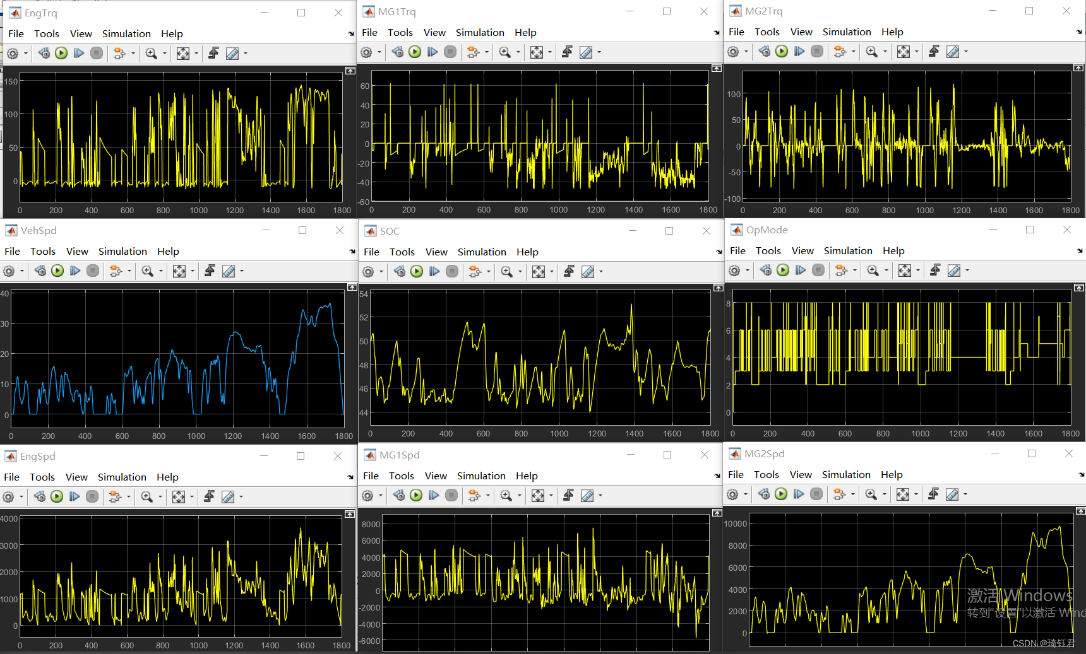This screenshot has height=654, width=1086.
Task: Expand Scale Axes dropdown arrow in MG1Trq scope
Action: pos(550,52)
